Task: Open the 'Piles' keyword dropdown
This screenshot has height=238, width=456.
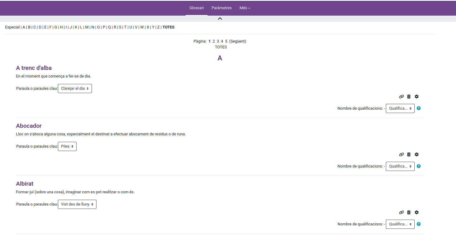Action: (x=67, y=146)
